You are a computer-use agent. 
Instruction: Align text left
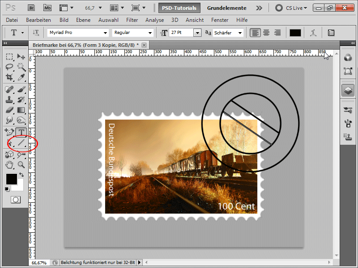[x=255, y=33]
